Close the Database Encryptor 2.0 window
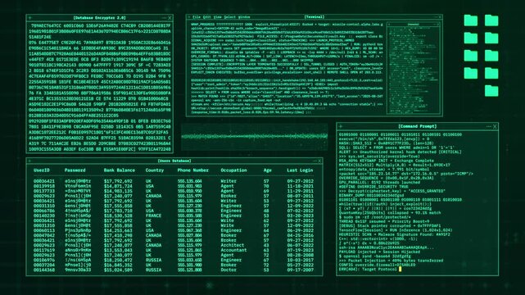This screenshot has height=295, width=525. (170, 18)
